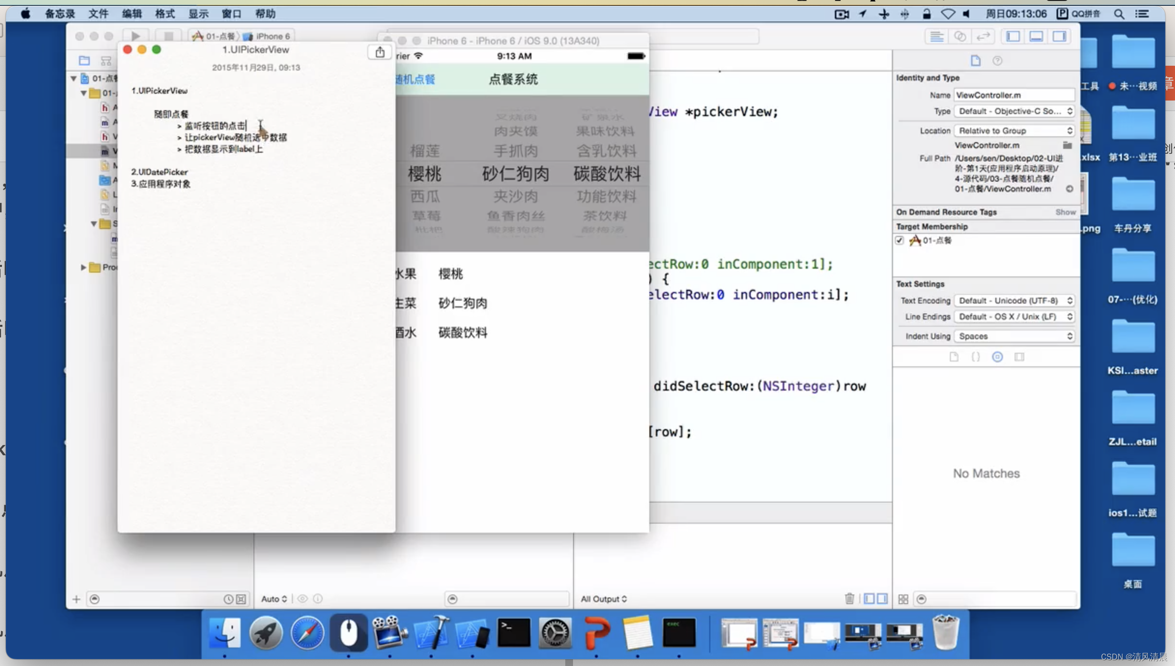The image size is (1175, 666).
Task: Filter the navigator by source control status
Action: [x=241, y=599]
